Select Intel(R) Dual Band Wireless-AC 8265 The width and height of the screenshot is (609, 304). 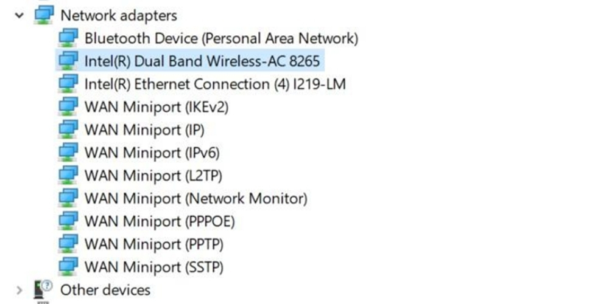pos(202,61)
